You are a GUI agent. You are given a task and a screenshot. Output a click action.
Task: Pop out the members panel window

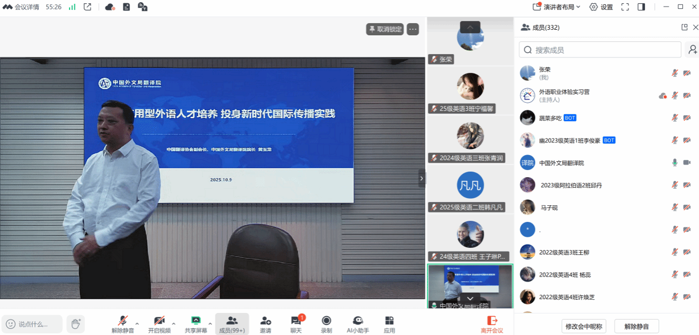685,28
